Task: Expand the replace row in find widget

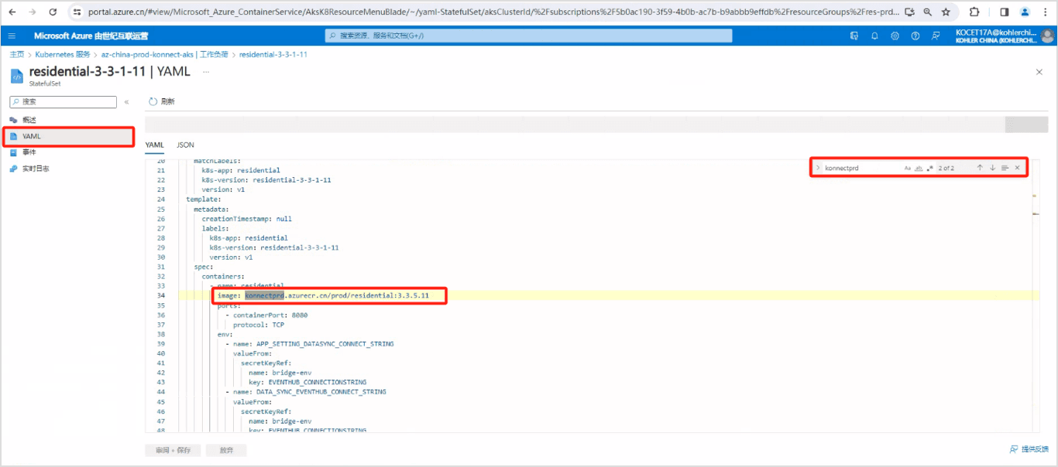Action: (818, 168)
